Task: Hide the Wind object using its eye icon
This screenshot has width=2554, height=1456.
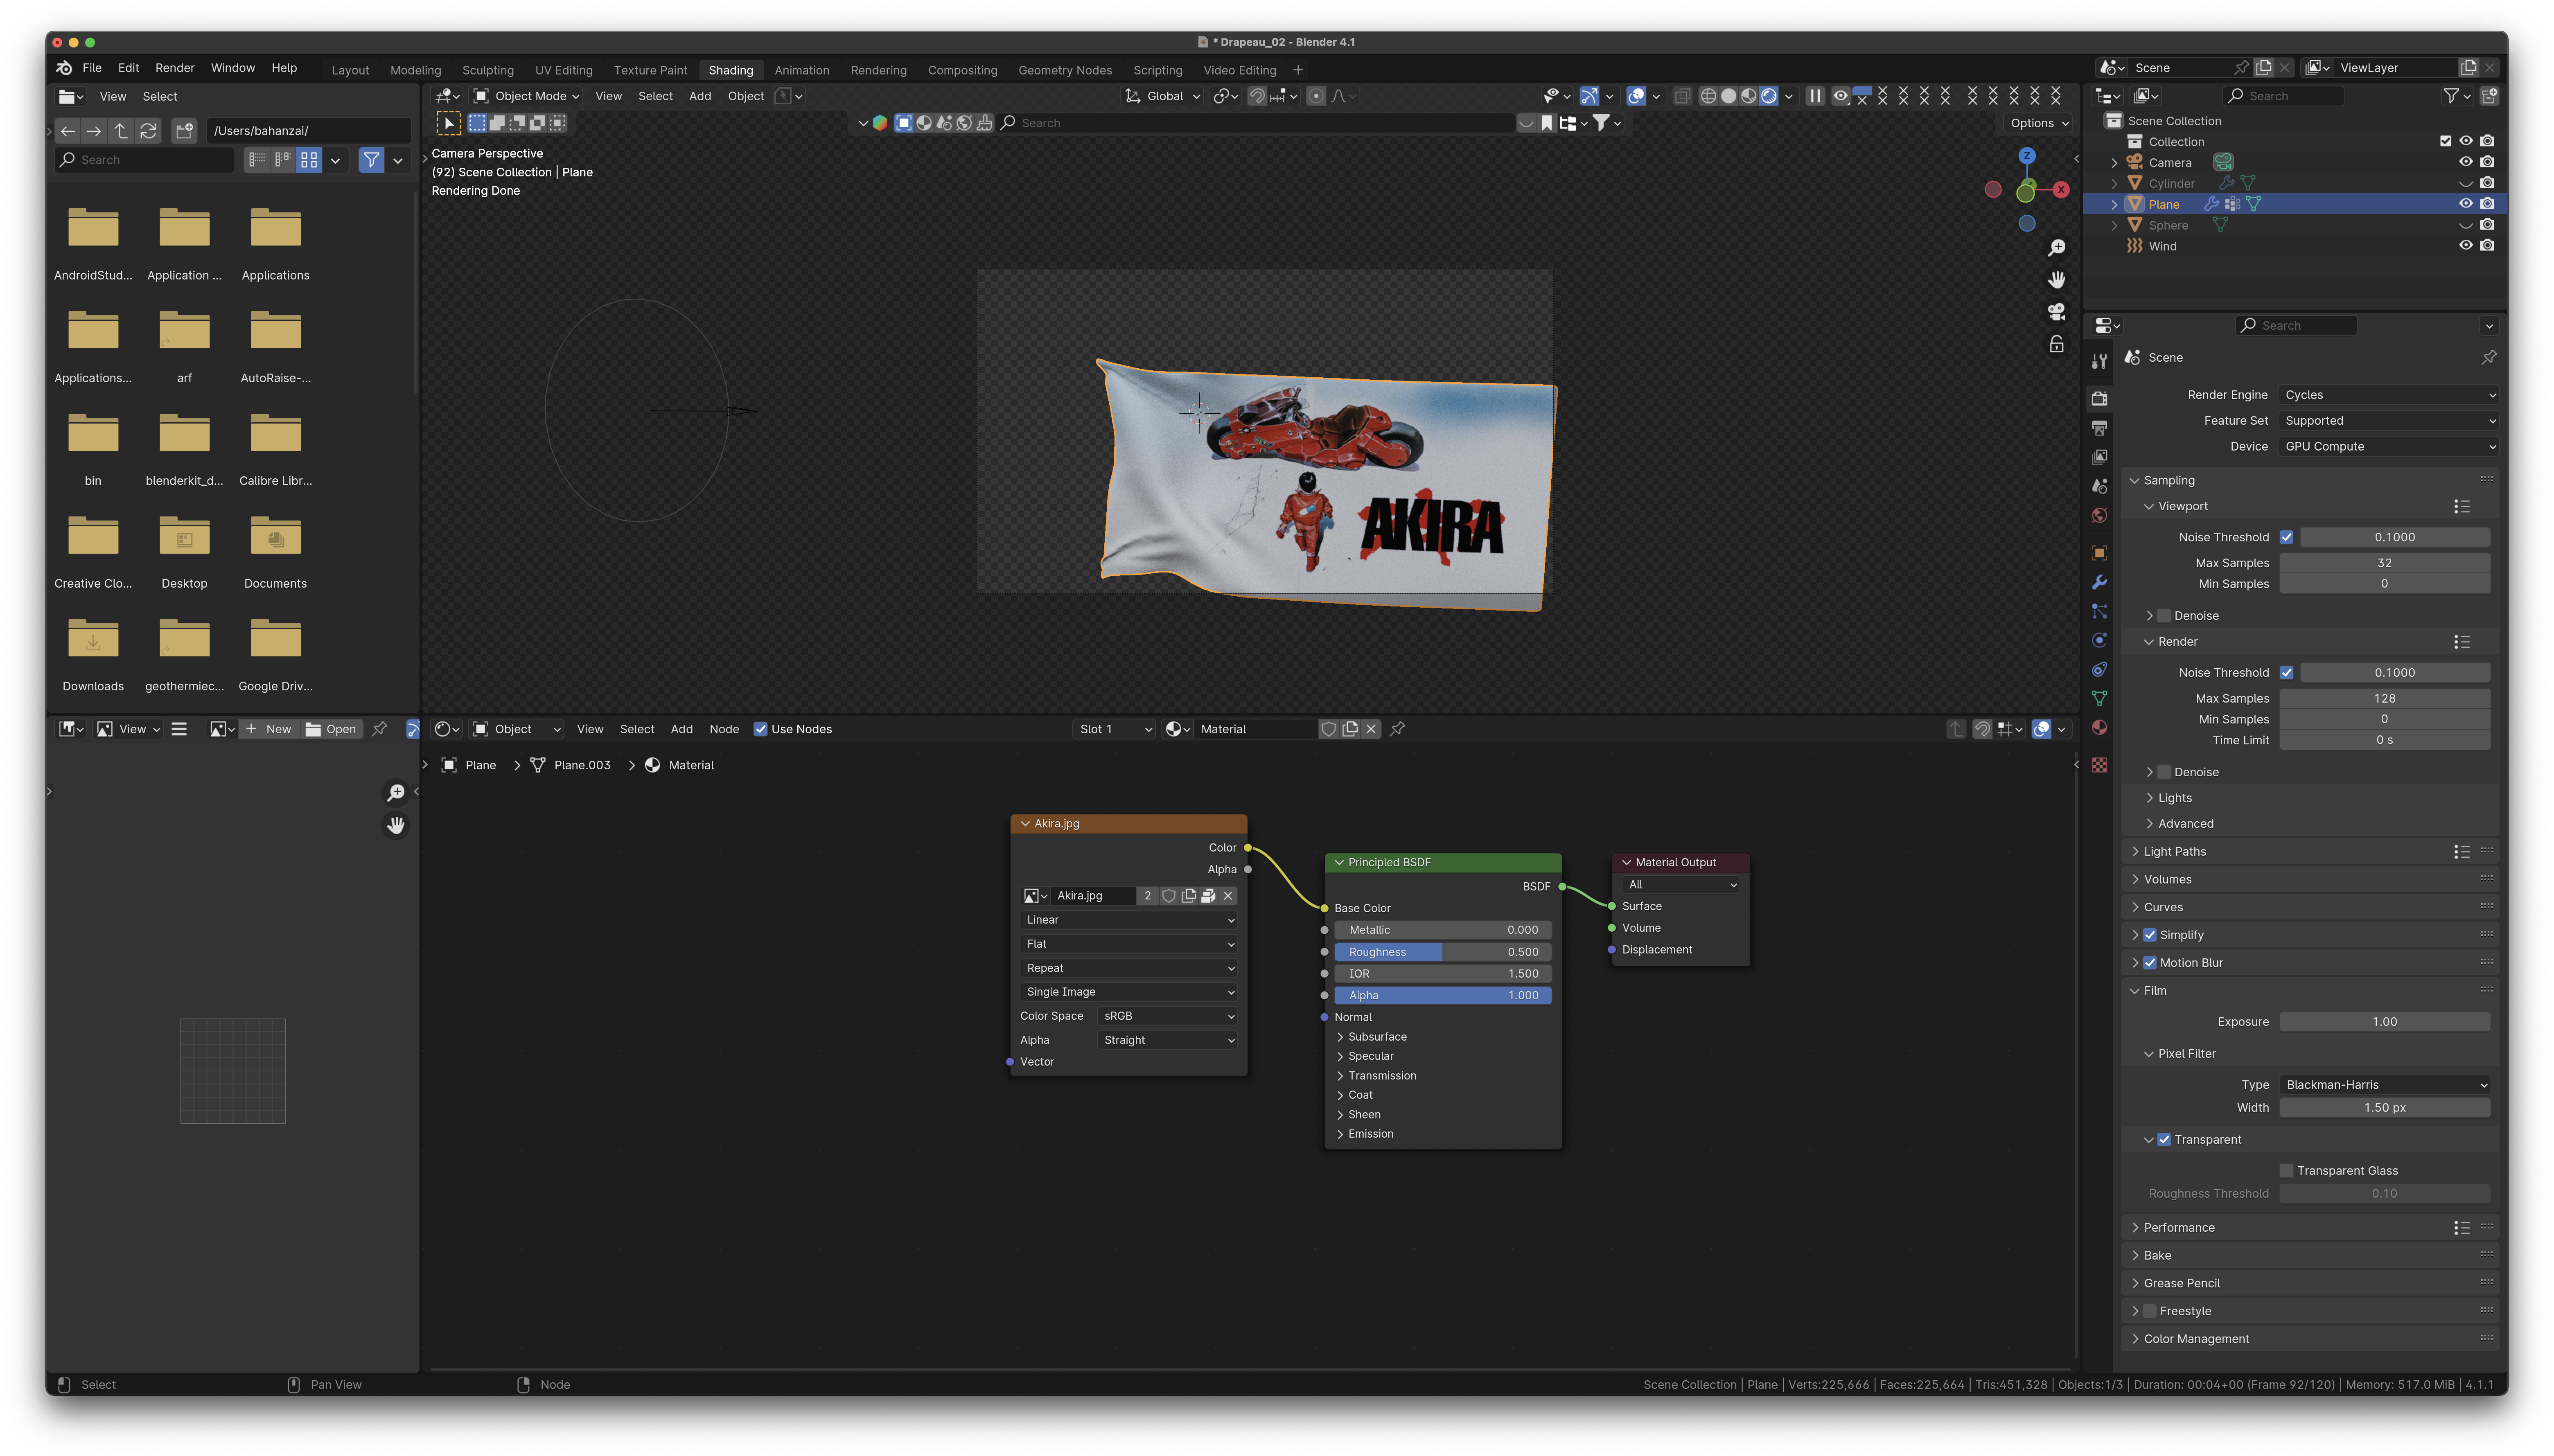Action: click(2465, 246)
